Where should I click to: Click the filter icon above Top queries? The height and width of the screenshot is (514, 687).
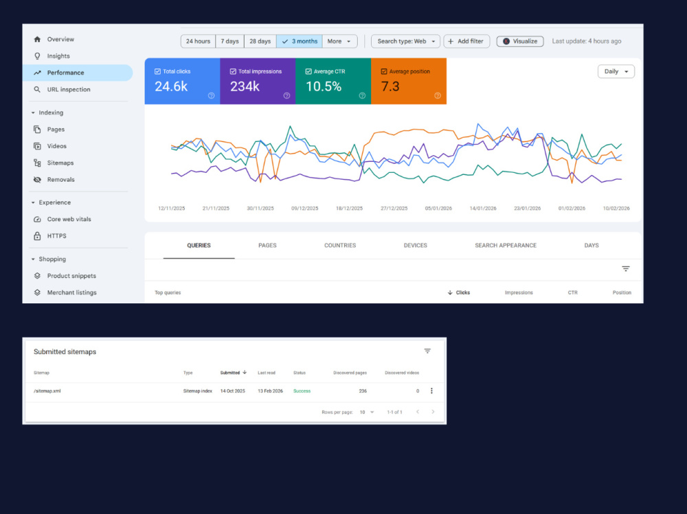tap(626, 269)
